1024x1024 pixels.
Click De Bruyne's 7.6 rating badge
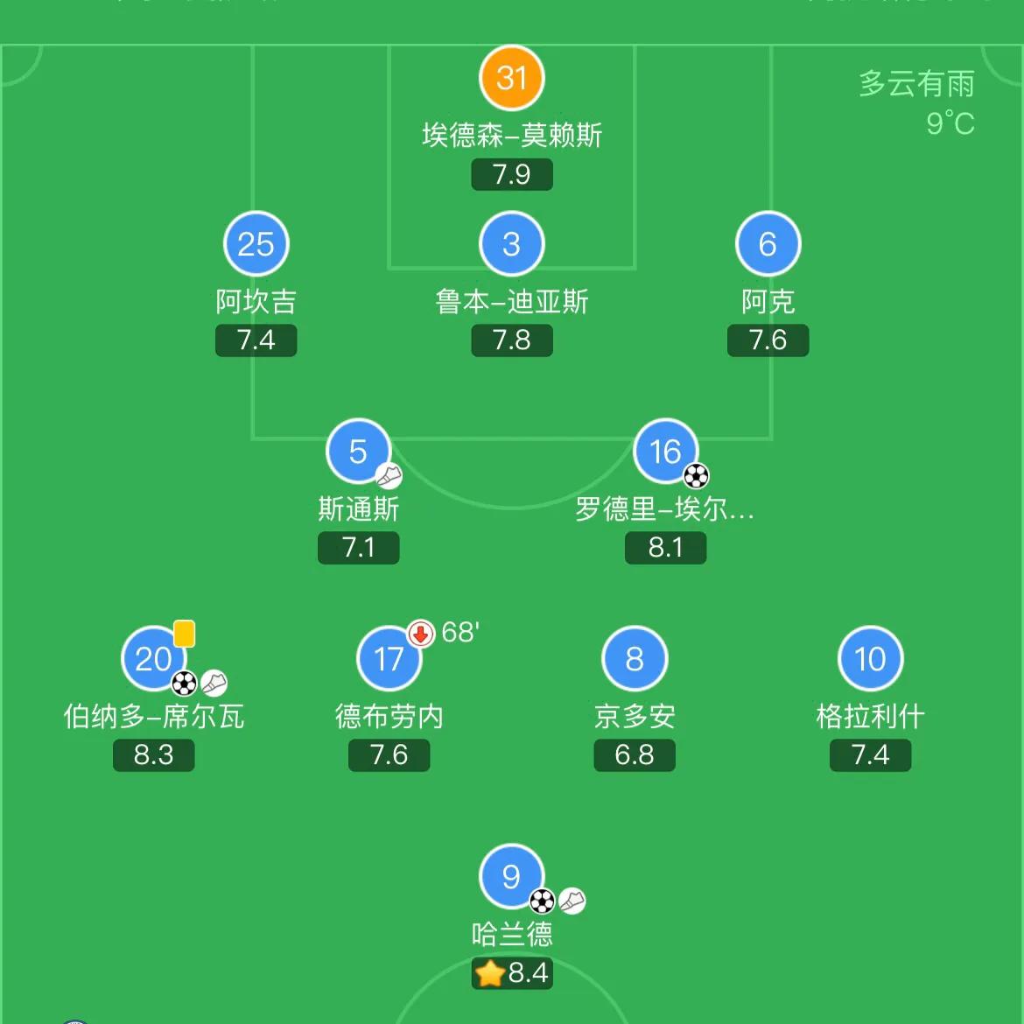click(x=389, y=754)
